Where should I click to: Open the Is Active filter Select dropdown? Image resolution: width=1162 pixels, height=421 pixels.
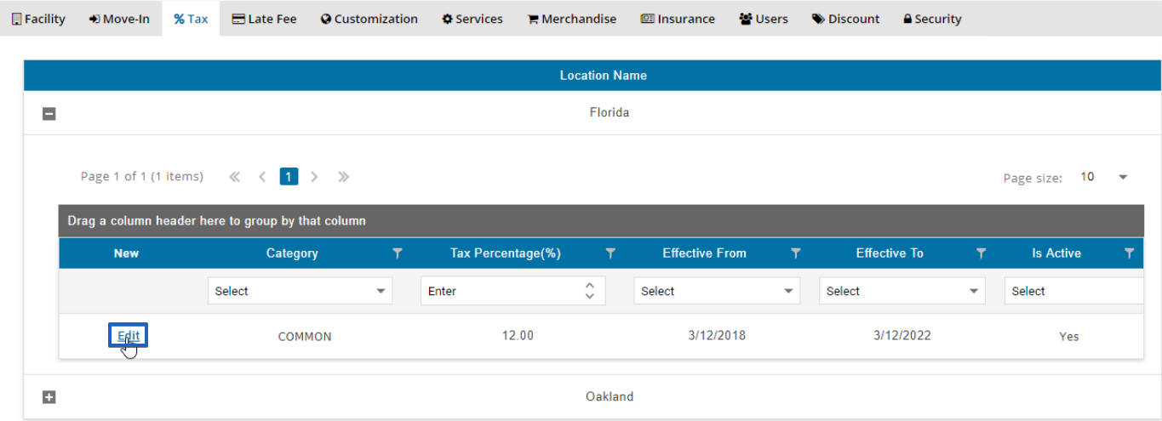coord(1073,291)
